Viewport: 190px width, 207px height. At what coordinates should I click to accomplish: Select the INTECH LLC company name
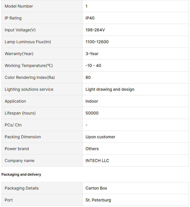[97, 160]
